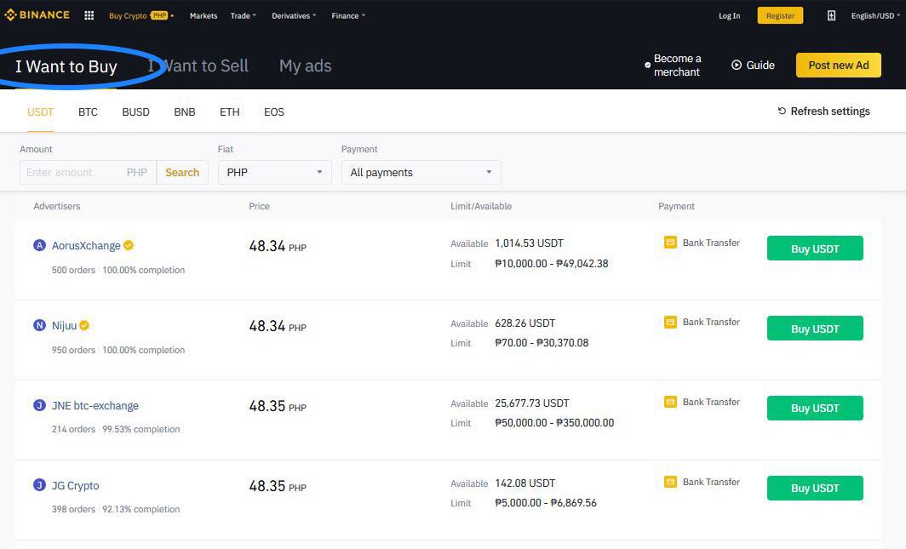
Task: Click Bank Transfer icon in AorusXchange row
Action: [x=670, y=243]
